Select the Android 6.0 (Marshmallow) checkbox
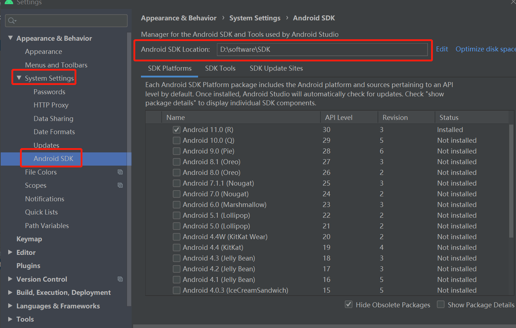 coord(177,205)
